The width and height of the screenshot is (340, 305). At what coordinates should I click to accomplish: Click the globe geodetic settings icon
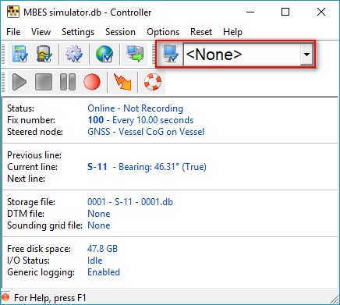[104, 54]
